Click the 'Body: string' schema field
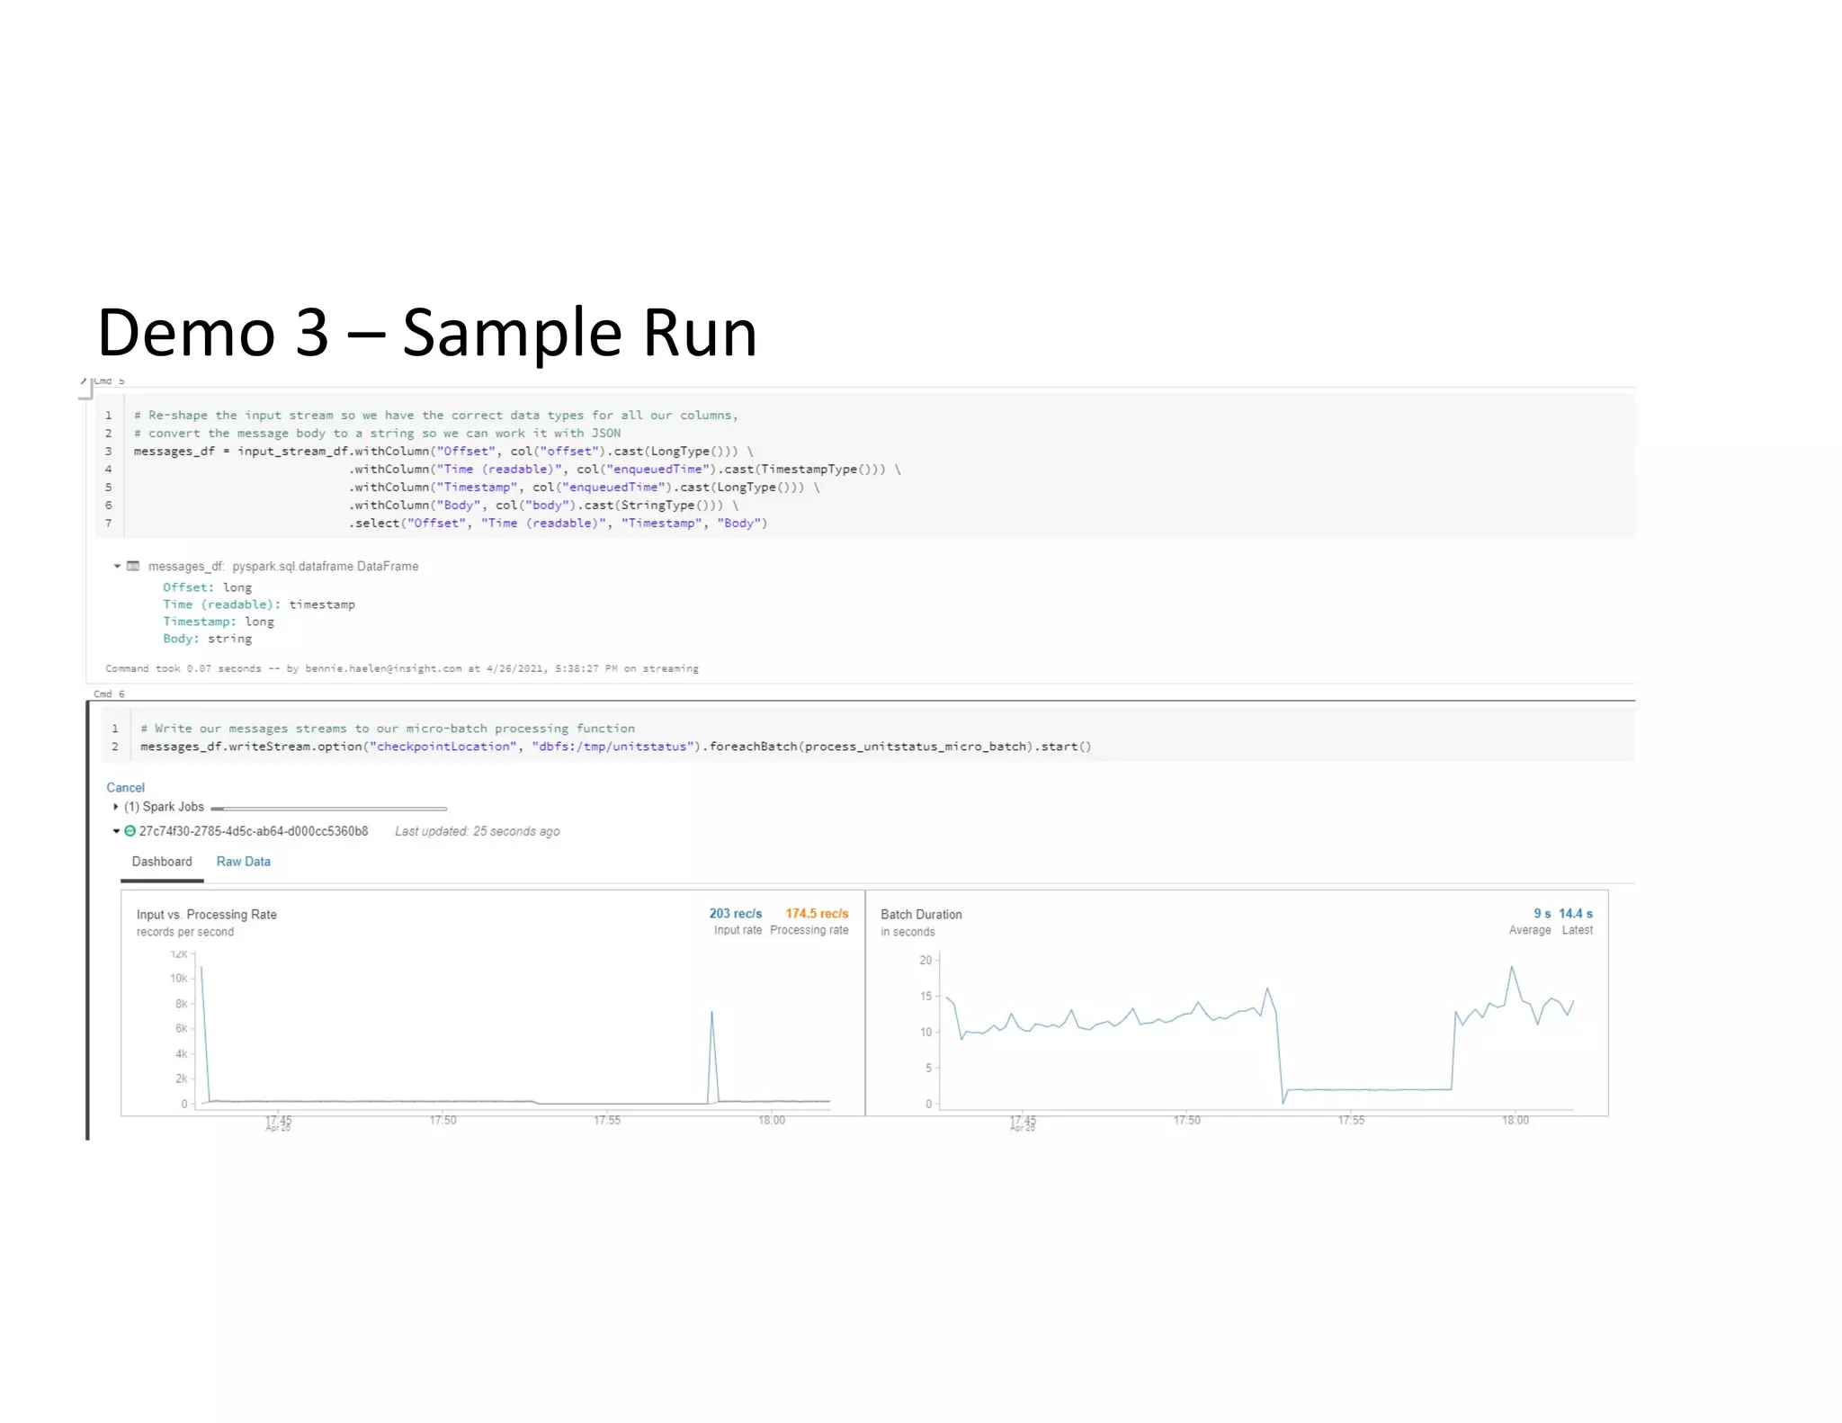This screenshot has height=1423, width=1842. (207, 639)
